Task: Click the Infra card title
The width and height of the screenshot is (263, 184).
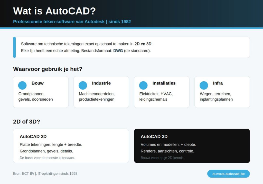Action: pyautogui.click(x=218, y=83)
